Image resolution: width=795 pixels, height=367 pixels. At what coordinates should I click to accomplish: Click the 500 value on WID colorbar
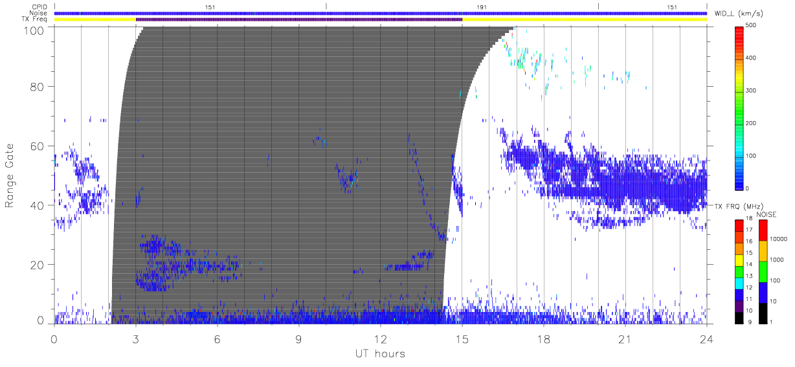tap(751, 25)
